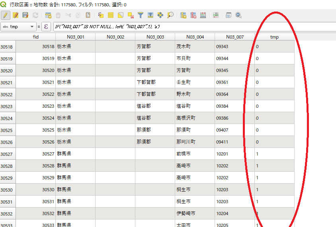The image size is (336, 227).
Task: Click cell 野木町
Action: 195,94
